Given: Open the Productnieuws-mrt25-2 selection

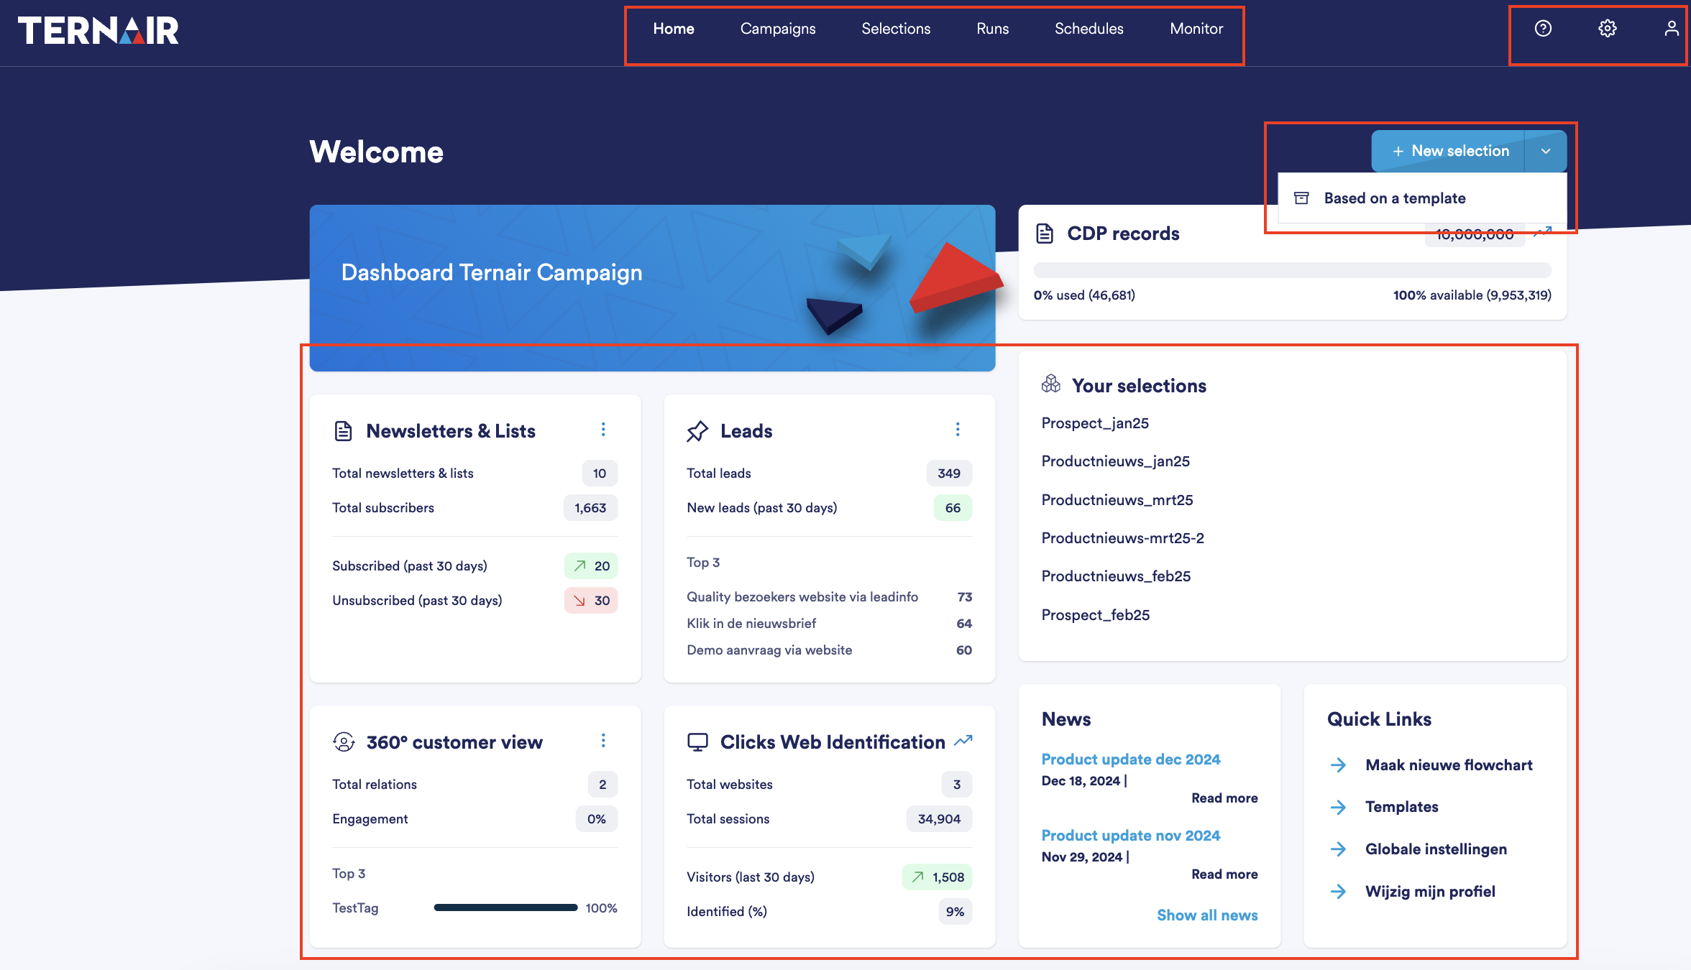Looking at the screenshot, I should [1123, 538].
